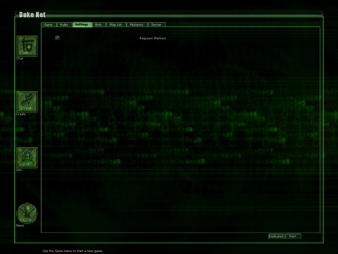Click the Start button
Viewport: 338px width, 254px height.
(x=293, y=236)
